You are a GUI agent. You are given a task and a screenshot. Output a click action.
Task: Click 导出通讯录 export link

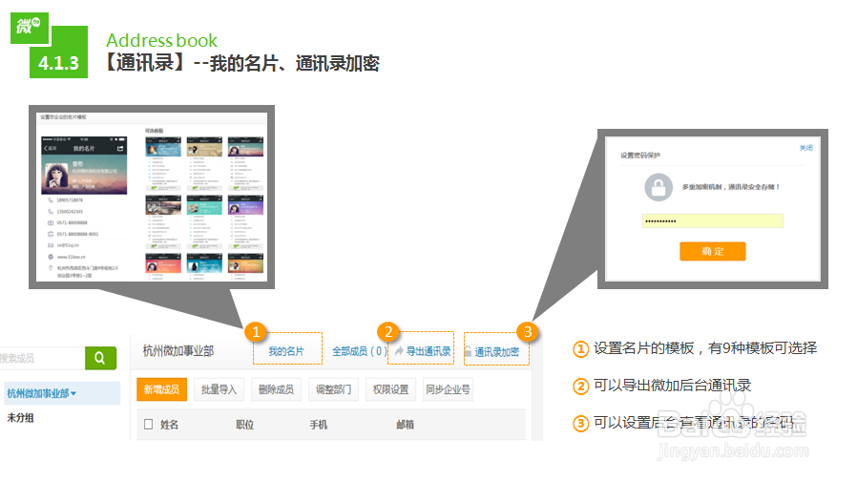(428, 351)
